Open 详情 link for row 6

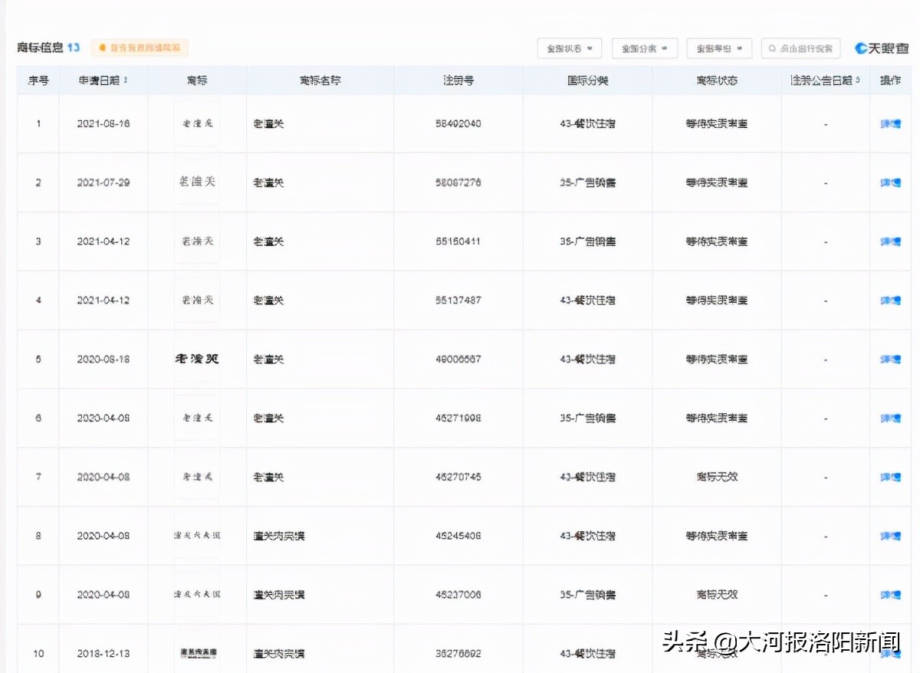[x=890, y=418]
